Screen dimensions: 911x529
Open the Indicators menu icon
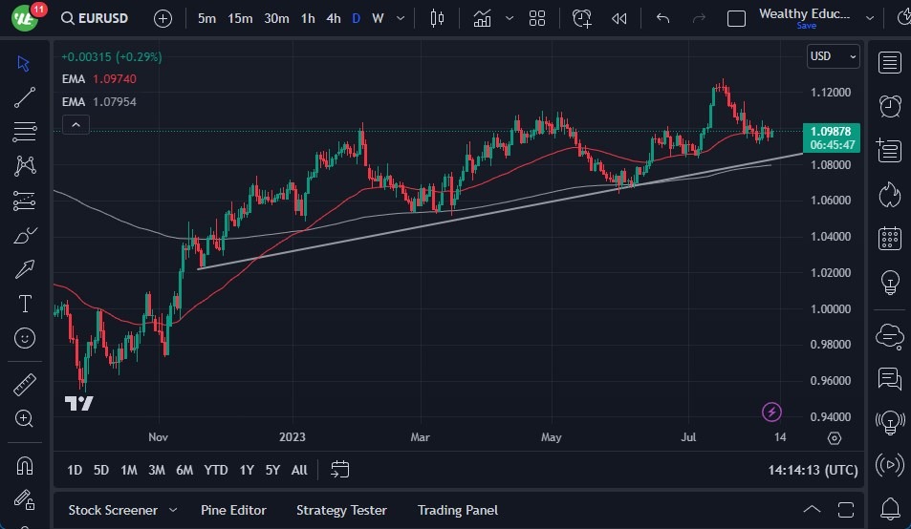[483, 18]
